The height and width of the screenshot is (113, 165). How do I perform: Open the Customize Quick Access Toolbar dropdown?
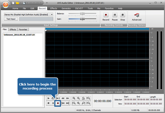[x=47, y=3]
